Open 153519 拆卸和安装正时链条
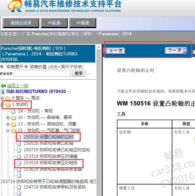 [x=51, y=163]
